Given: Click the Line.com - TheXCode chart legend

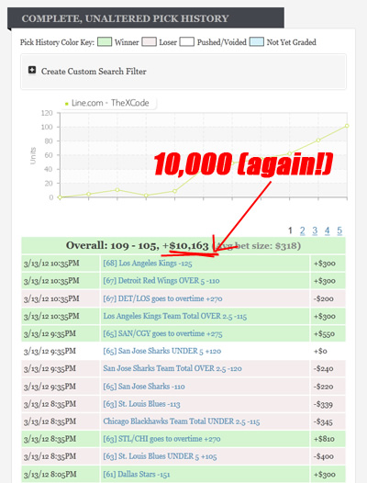Looking at the screenshot, I should [x=107, y=103].
